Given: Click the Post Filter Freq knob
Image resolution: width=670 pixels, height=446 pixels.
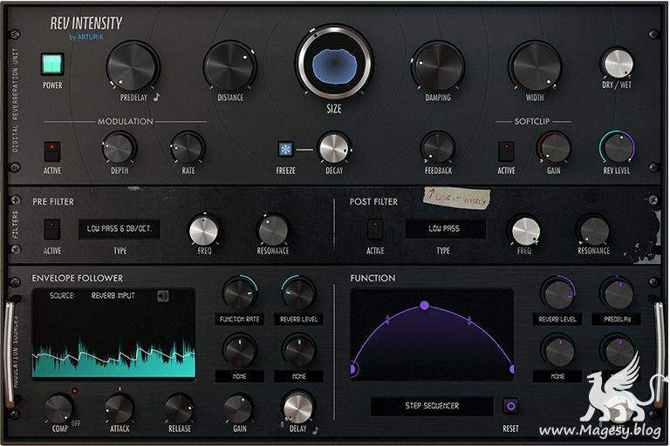Looking at the screenshot, I should point(525,231).
